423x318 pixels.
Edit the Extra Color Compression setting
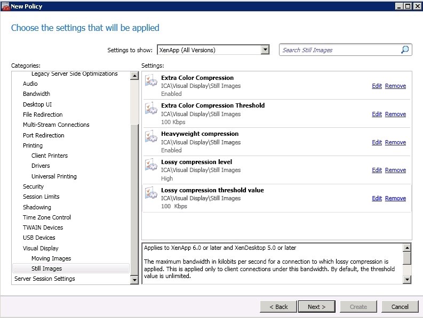click(x=377, y=86)
